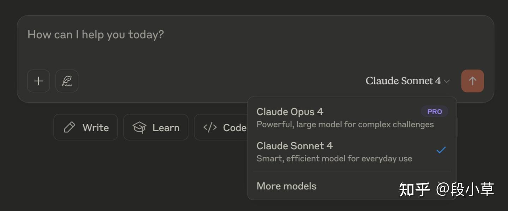The width and height of the screenshot is (508, 211).
Task: Open the feather writing style icon
Action: point(67,81)
